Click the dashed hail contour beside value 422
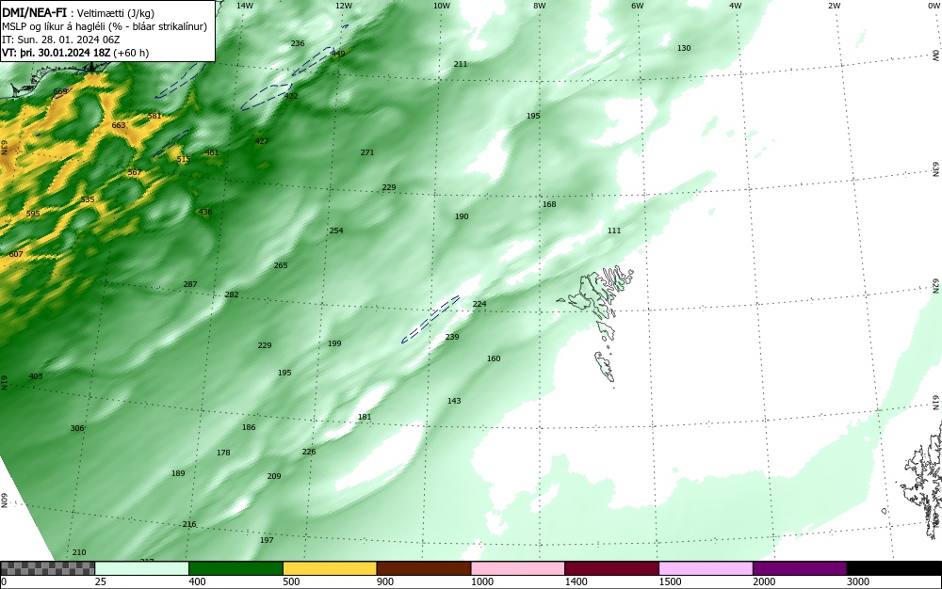The height and width of the screenshot is (589, 942). (x=267, y=97)
